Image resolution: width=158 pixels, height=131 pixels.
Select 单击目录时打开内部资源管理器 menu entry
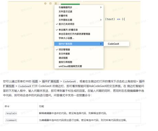point(79,34)
